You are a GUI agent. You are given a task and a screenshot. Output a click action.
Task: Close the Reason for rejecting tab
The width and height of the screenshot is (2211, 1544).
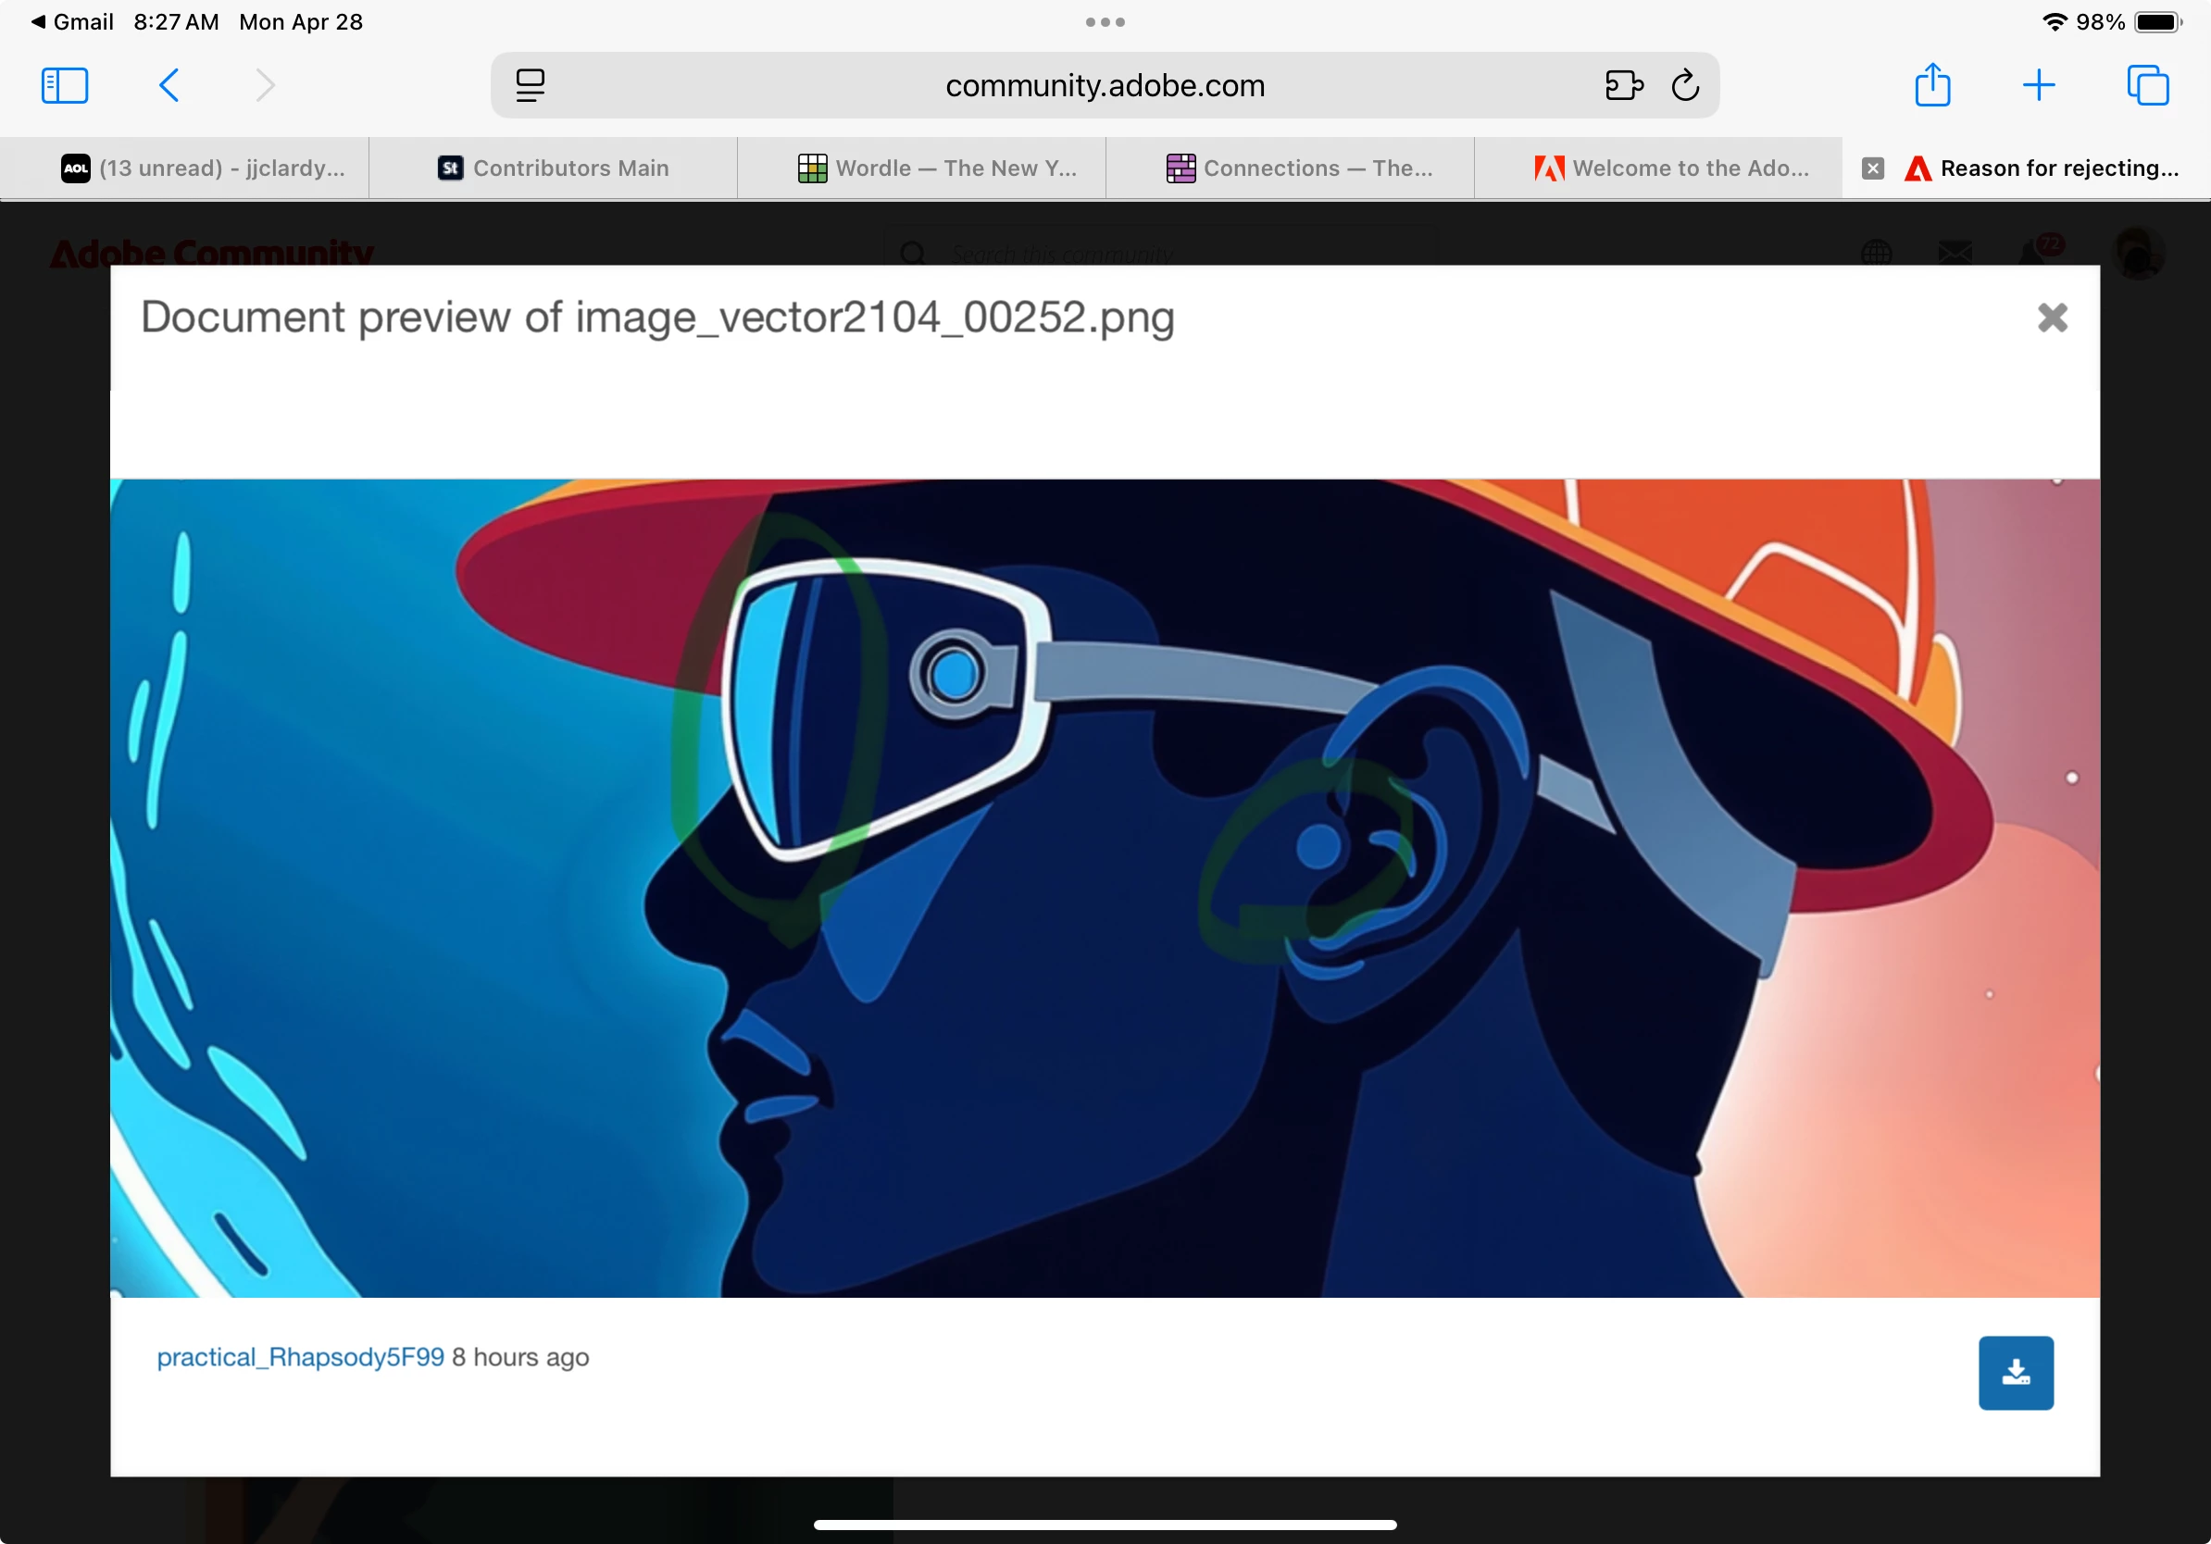point(1872,168)
